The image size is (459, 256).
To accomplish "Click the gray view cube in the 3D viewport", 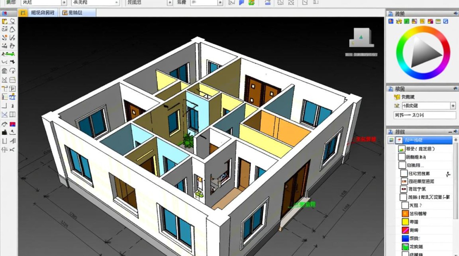I will pyautogui.click(x=361, y=38).
